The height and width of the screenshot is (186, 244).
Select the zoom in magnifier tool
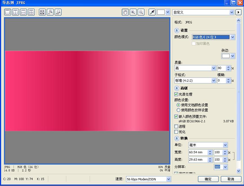133,12
